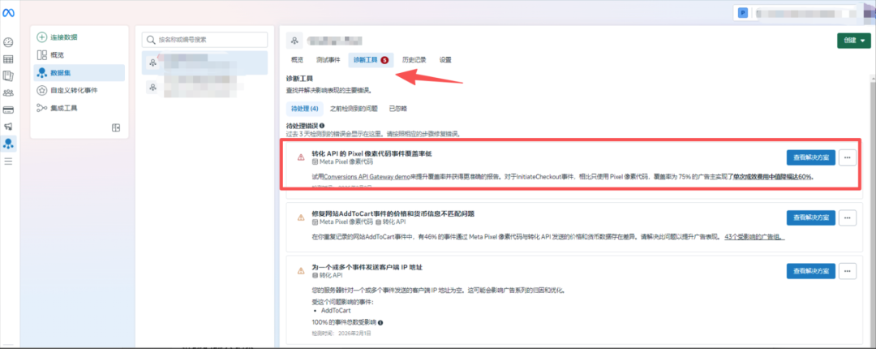Select the 之前检测到的问题 sub-tab
Image resolution: width=876 pixels, height=349 pixels.
click(354, 107)
